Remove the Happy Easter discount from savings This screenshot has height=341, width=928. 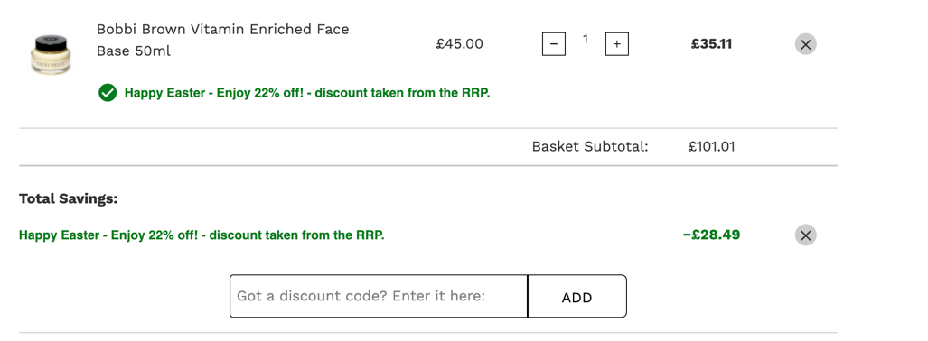click(805, 235)
